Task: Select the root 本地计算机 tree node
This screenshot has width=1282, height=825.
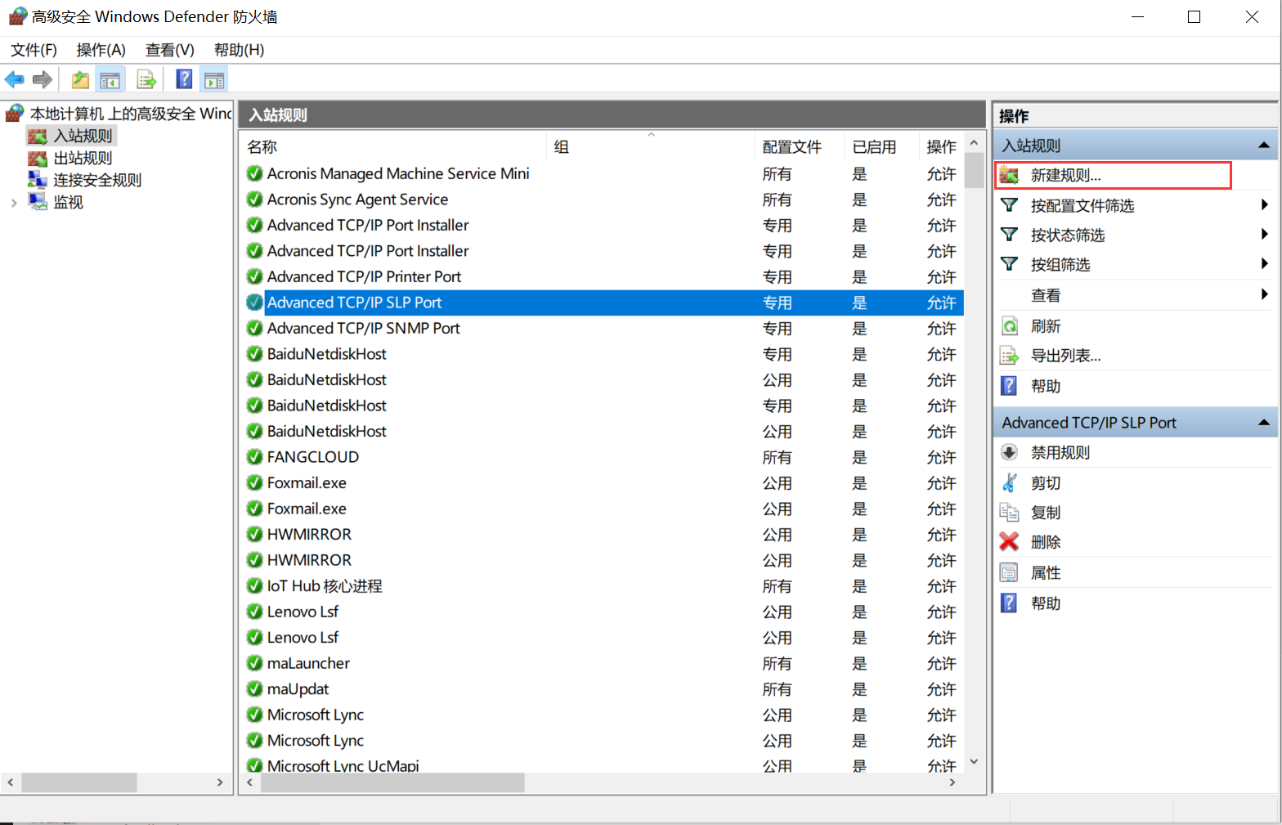Action: tap(131, 114)
